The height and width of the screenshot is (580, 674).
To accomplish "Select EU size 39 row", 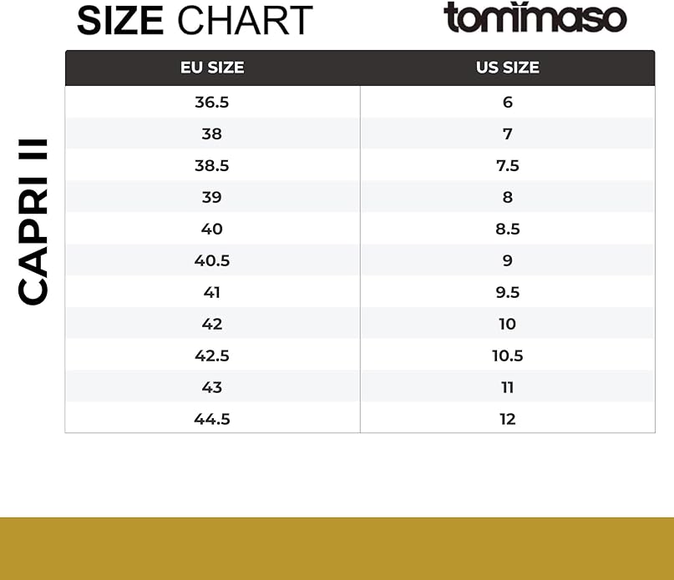I will click(x=360, y=197).
